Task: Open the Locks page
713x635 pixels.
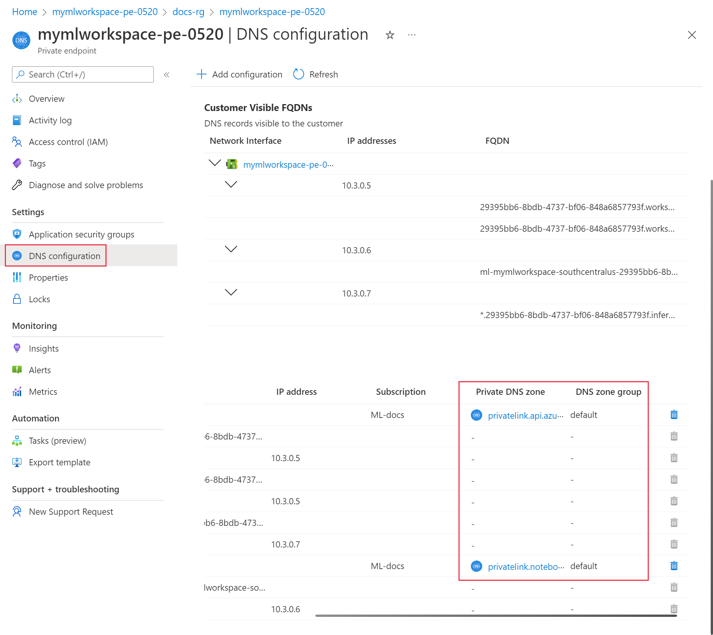Action: [39, 299]
